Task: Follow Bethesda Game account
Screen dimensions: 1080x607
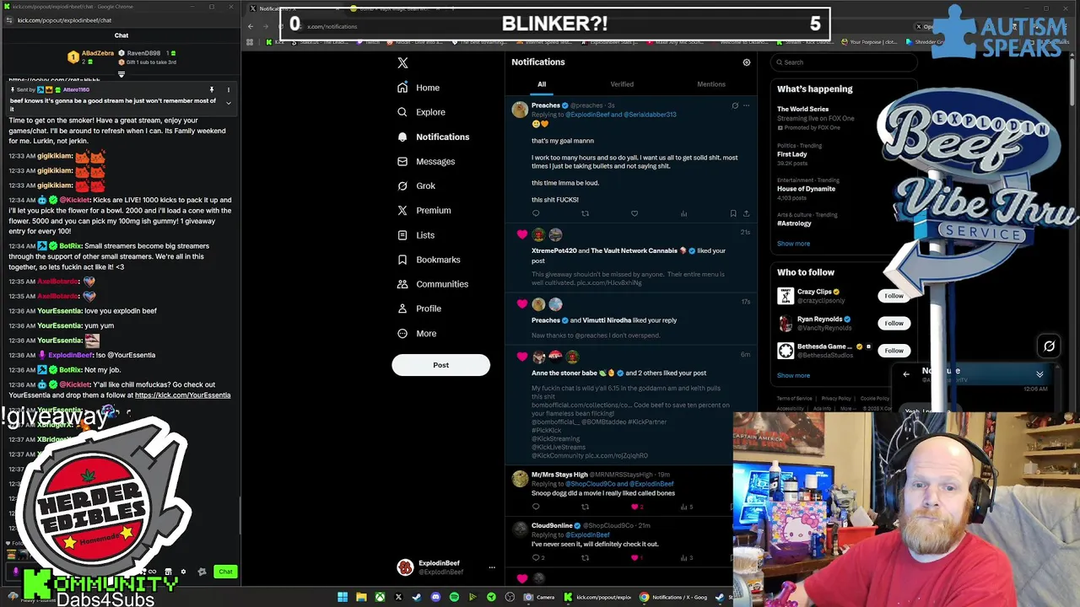Action: point(894,350)
